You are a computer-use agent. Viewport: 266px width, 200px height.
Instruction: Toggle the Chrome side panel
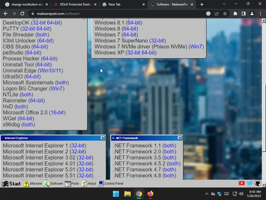[244, 14]
